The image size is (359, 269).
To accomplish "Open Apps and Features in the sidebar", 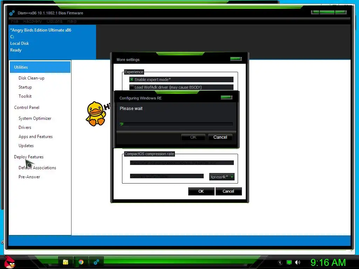I will click(x=35, y=137).
